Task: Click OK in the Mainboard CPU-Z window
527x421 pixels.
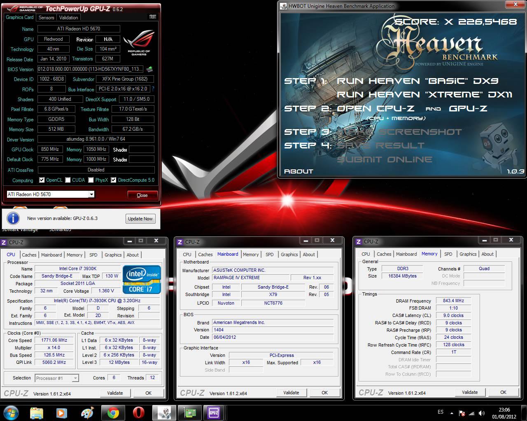Action: tap(324, 393)
